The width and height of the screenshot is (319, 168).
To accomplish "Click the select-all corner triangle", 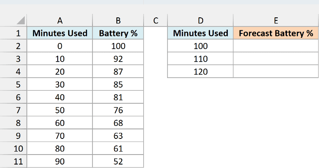I will tap(20, 20).
